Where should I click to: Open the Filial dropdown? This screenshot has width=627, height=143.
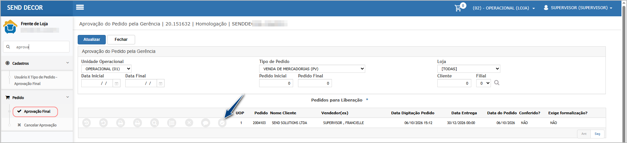(483, 83)
